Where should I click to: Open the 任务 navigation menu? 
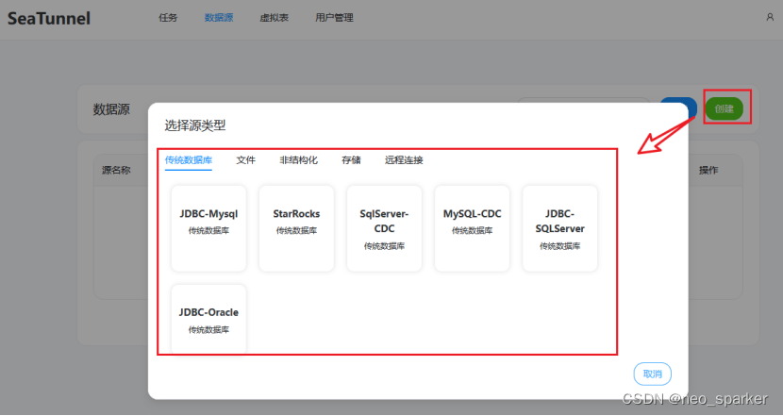point(168,18)
